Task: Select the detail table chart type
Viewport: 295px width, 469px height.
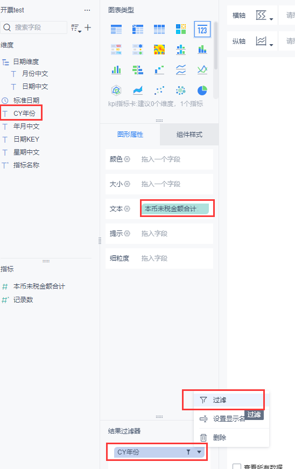Action: [x=159, y=29]
